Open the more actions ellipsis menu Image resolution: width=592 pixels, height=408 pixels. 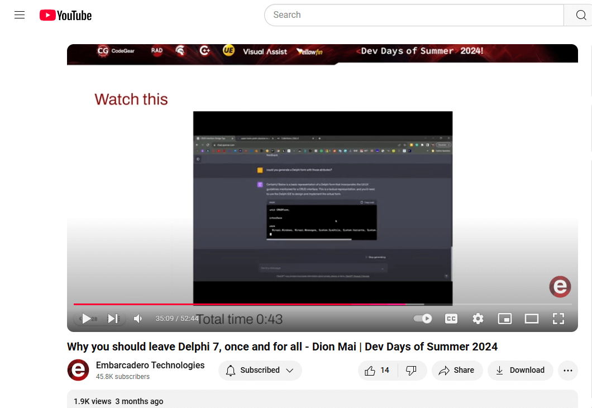click(x=568, y=370)
